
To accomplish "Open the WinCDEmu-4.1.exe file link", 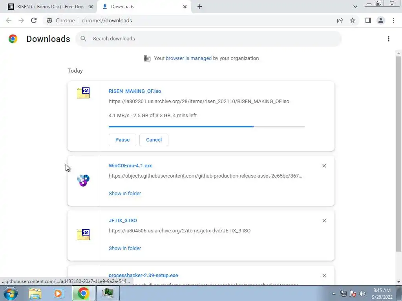I will click(130, 166).
